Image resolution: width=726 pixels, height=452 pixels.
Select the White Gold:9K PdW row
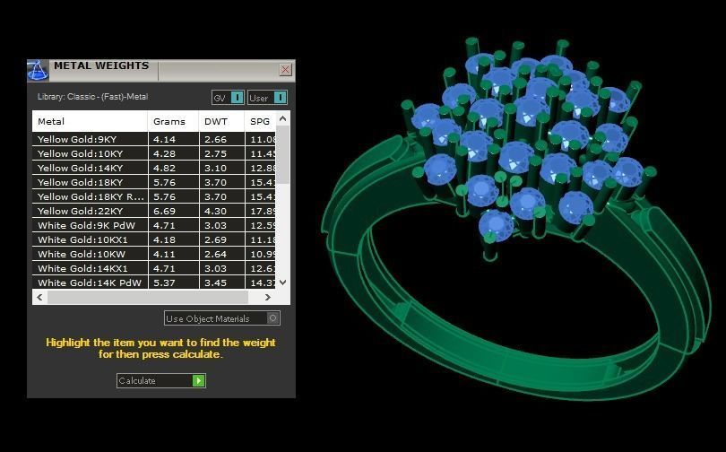point(154,225)
